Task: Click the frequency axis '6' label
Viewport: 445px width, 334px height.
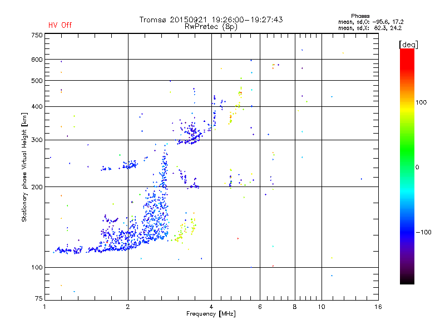Action: pos(260,307)
